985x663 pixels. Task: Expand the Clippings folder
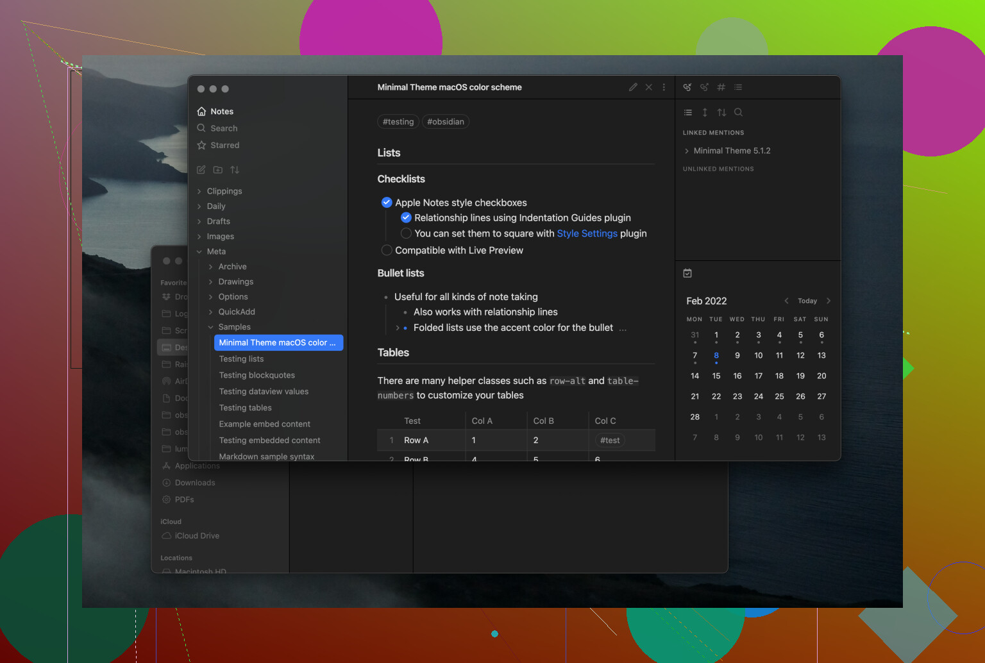point(224,191)
